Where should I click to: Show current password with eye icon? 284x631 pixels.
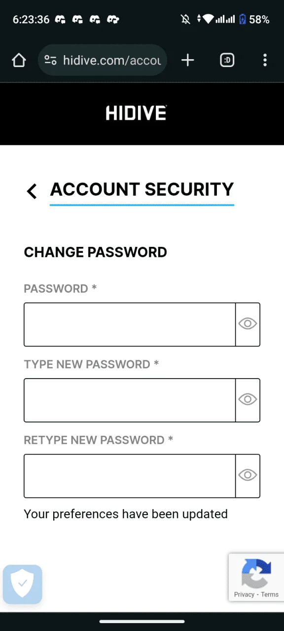(x=248, y=324)
